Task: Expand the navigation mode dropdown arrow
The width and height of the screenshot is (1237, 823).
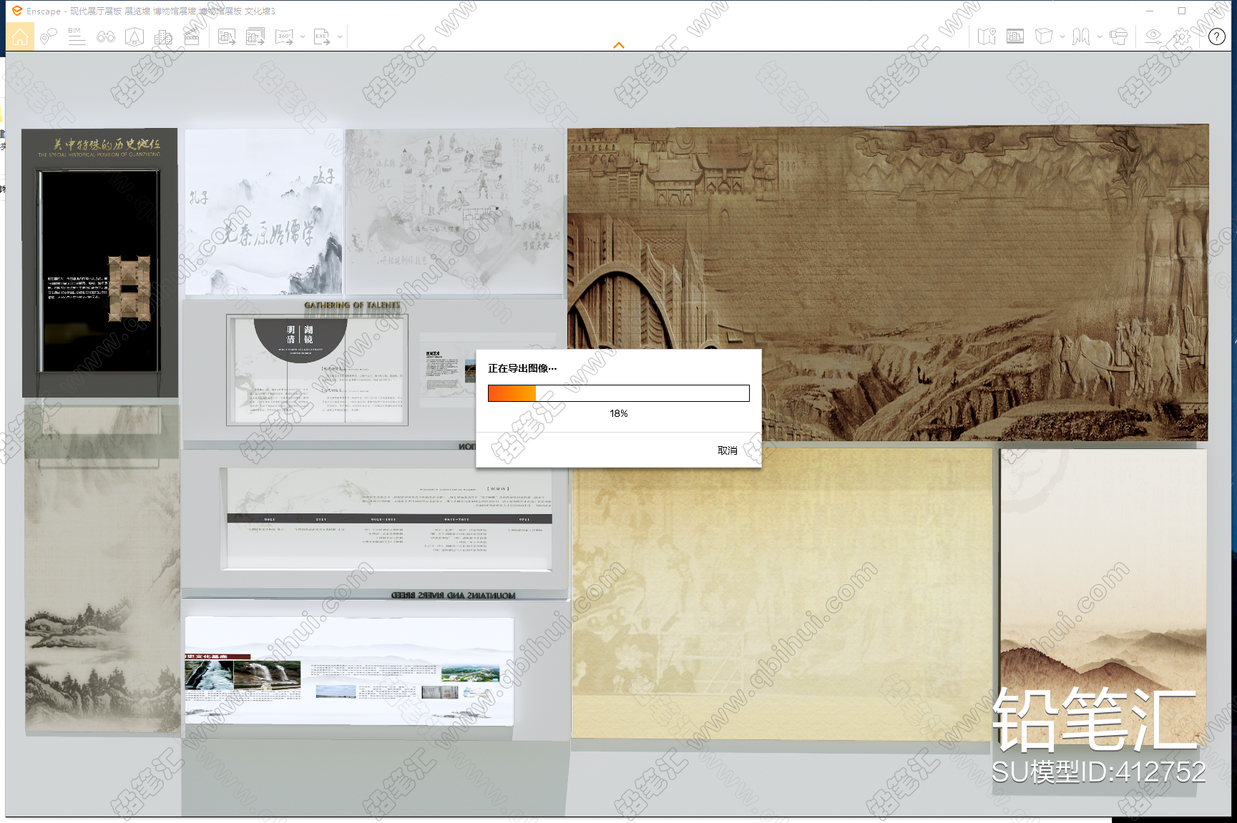Action: coord(1100,36)
